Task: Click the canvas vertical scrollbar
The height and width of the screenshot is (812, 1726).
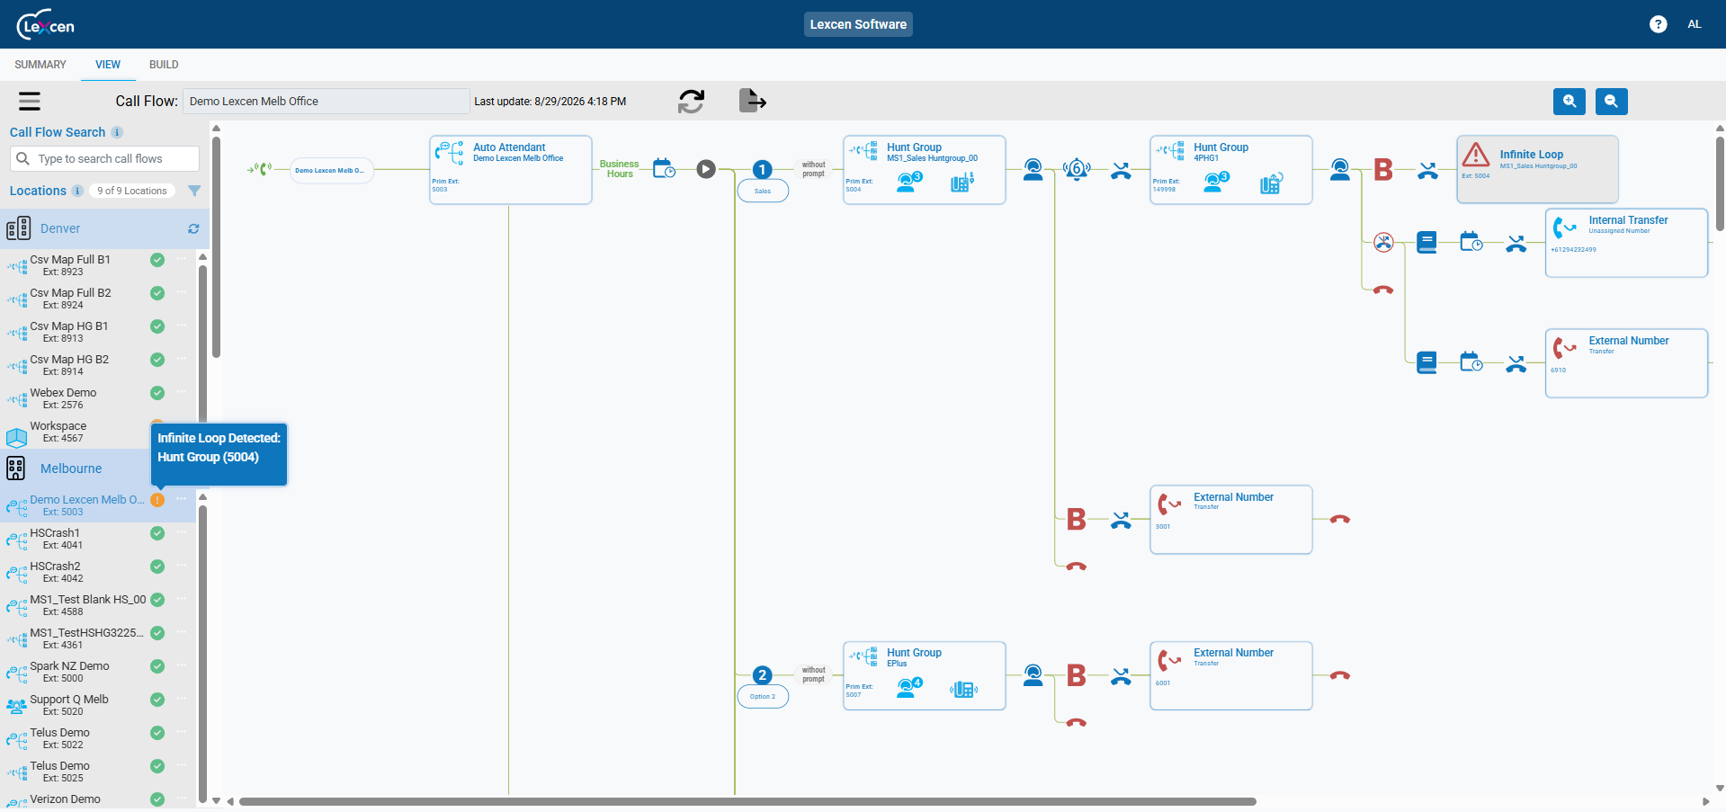Action: 1720,183
